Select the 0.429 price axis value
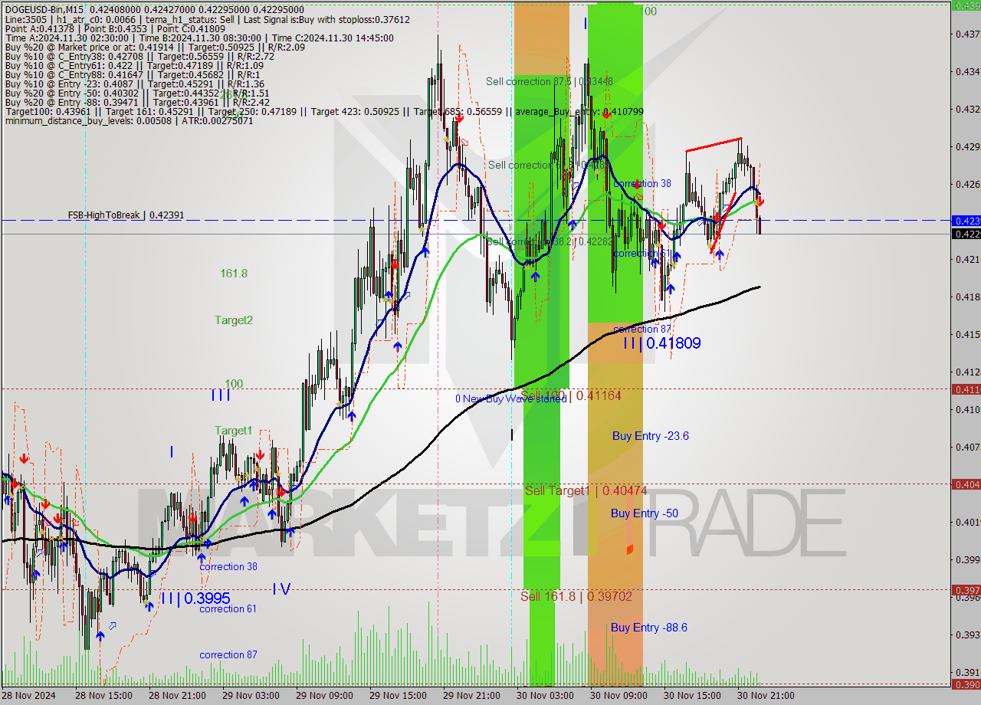This screenshot has height=705, width=981. (x=966, y=146)
